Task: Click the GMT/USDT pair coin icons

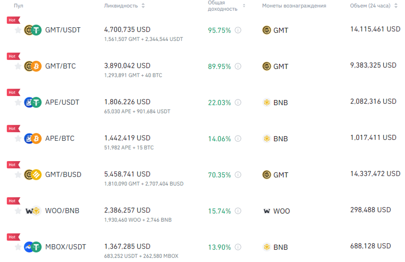Action: pos(33,30)
